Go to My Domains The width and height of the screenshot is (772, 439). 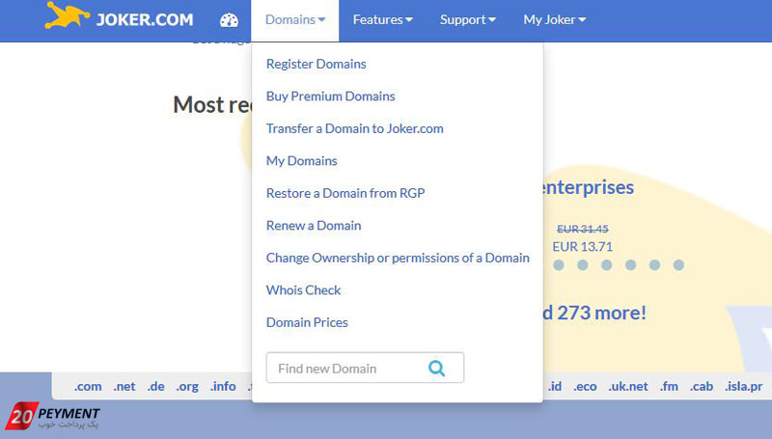[x=302, y=161]
